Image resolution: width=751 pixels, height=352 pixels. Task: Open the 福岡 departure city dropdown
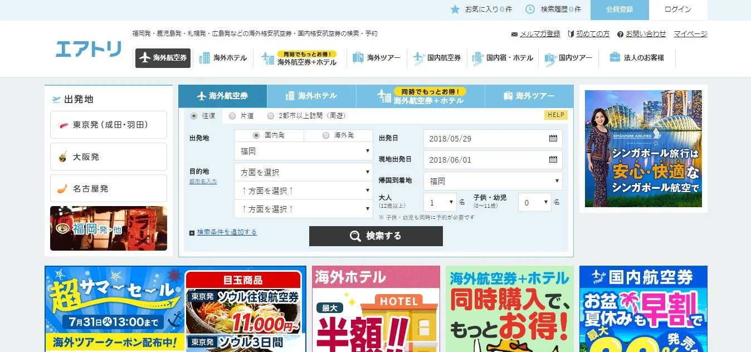(304, 151)
